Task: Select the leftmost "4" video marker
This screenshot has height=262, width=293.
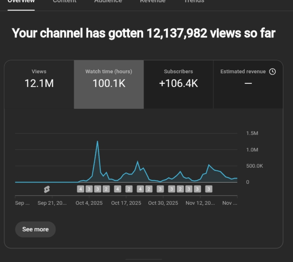Action: click(81, 189)
